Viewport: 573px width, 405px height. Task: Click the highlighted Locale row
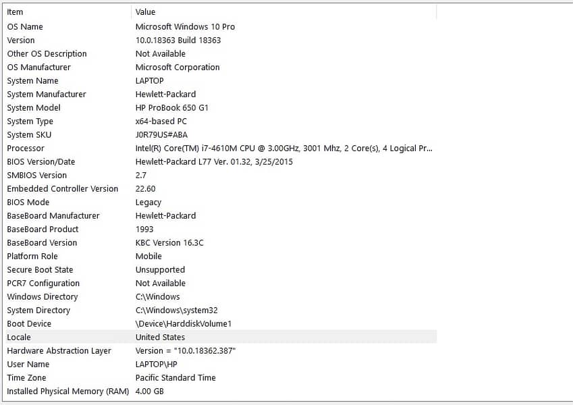click(x=19, y=337)
